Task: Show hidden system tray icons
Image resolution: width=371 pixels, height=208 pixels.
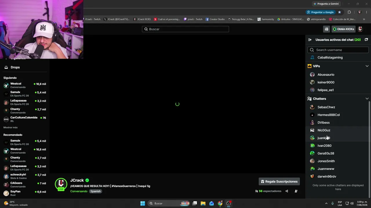Action: pyautogui.click(x=326, y=203)
